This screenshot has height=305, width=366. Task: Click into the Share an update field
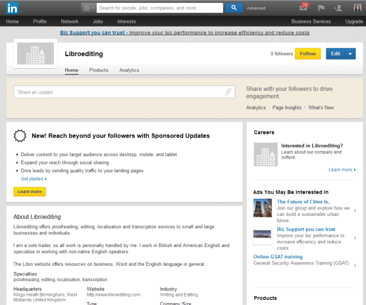click(x=119, y=92)
